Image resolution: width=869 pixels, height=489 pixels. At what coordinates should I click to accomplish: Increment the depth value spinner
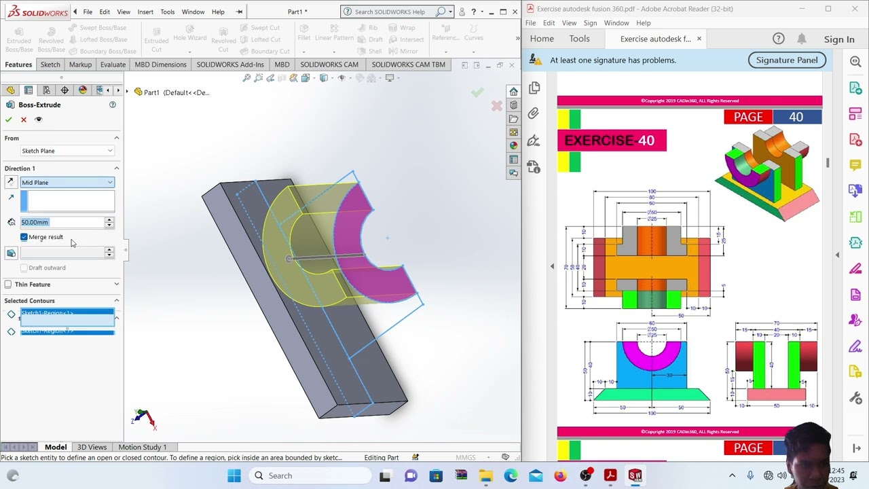coord(109,220)
